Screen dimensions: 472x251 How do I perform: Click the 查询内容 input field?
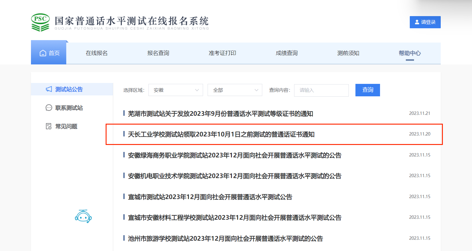(321, 90)
